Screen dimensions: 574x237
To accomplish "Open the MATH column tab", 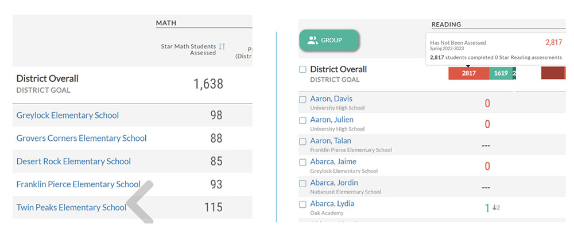I will [165, 23].
